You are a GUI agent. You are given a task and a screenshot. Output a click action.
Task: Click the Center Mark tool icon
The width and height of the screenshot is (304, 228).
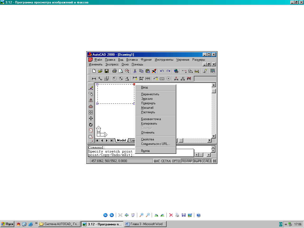click(x=168, y=79)
